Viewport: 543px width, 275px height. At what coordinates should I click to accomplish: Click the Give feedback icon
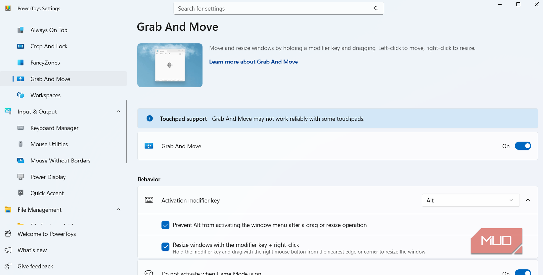(8, 266)
